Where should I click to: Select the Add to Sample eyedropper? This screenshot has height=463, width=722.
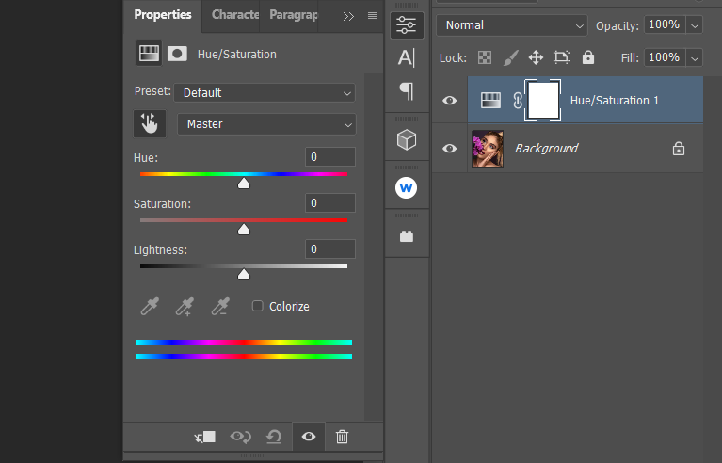[185, 306]
